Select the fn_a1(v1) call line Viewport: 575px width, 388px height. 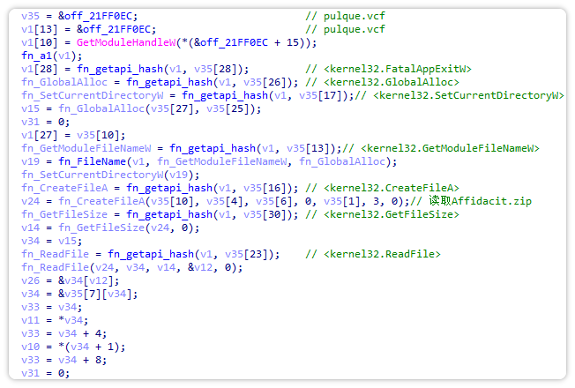pos(52,56)
